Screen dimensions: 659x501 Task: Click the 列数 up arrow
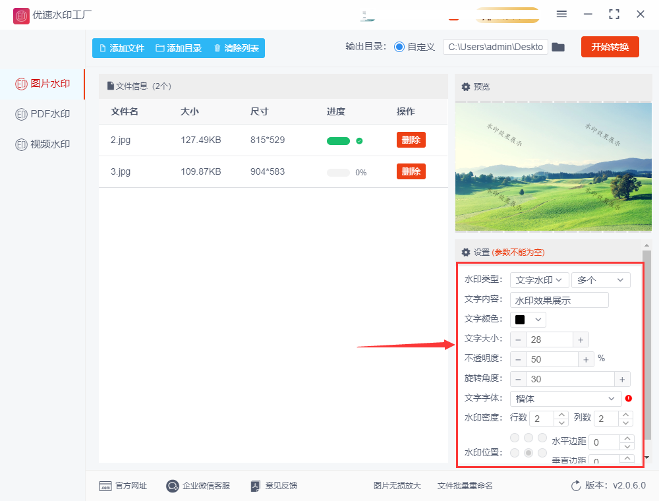(626, 415)
